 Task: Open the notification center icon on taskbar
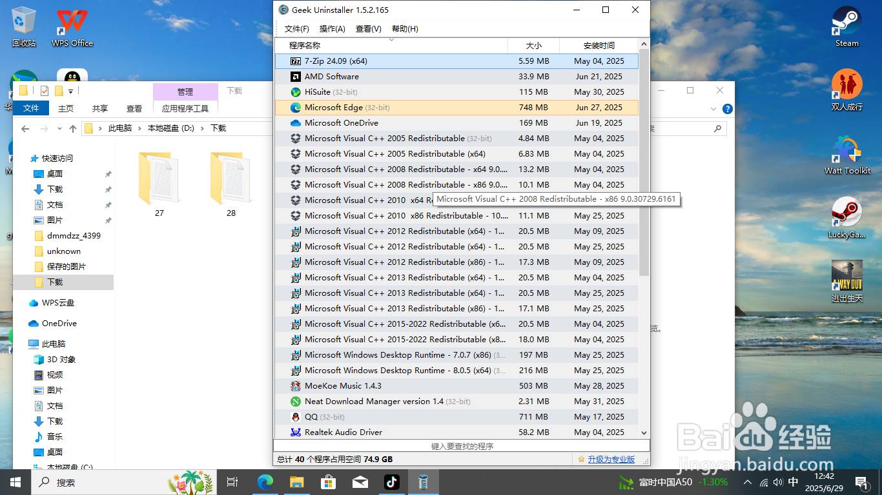click(861, 482)
